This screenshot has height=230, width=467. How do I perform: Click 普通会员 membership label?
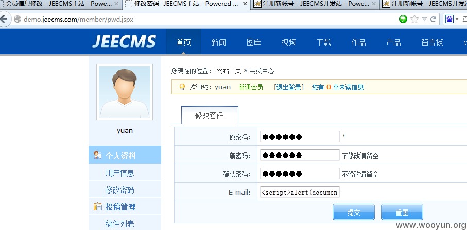251,87
